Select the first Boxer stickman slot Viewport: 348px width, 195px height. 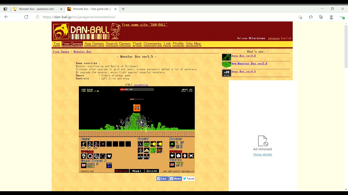pyautogui.click(x=84, y=144)
